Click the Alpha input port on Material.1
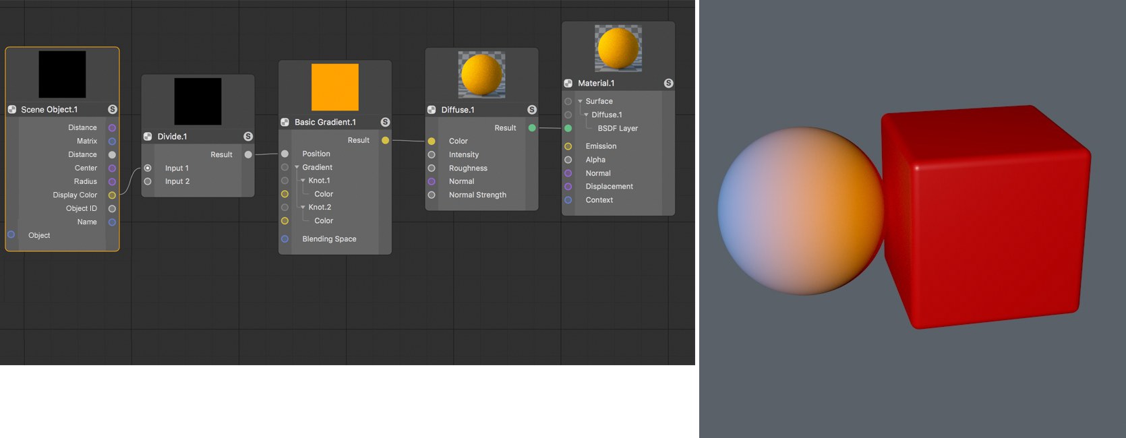The height and width of the screenshot is (438, 1126). [x=568, y=160]
